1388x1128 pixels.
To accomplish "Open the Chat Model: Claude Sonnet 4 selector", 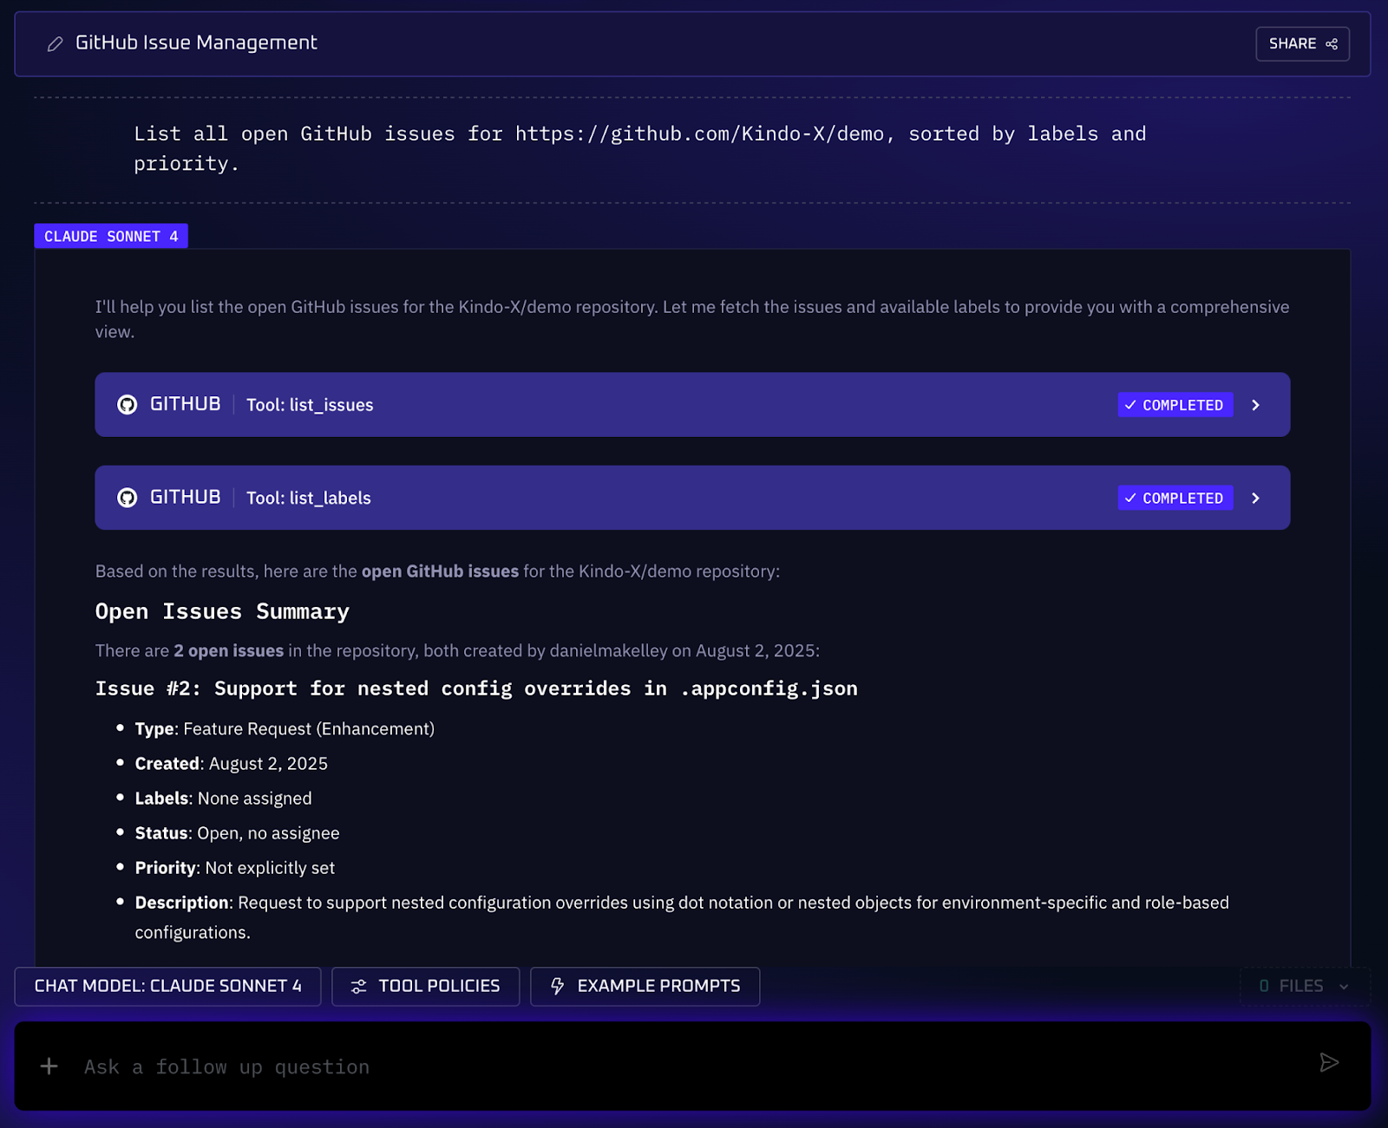I will (167, 986).
